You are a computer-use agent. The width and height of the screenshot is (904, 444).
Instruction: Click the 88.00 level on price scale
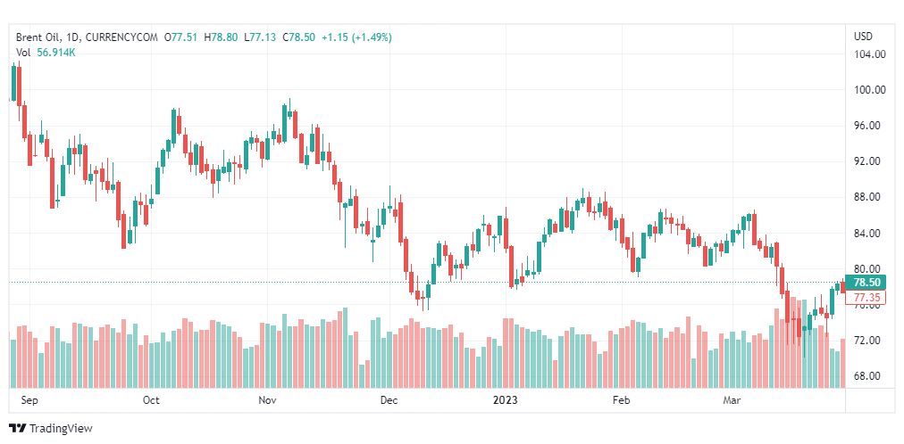click(x=868, y=197)
